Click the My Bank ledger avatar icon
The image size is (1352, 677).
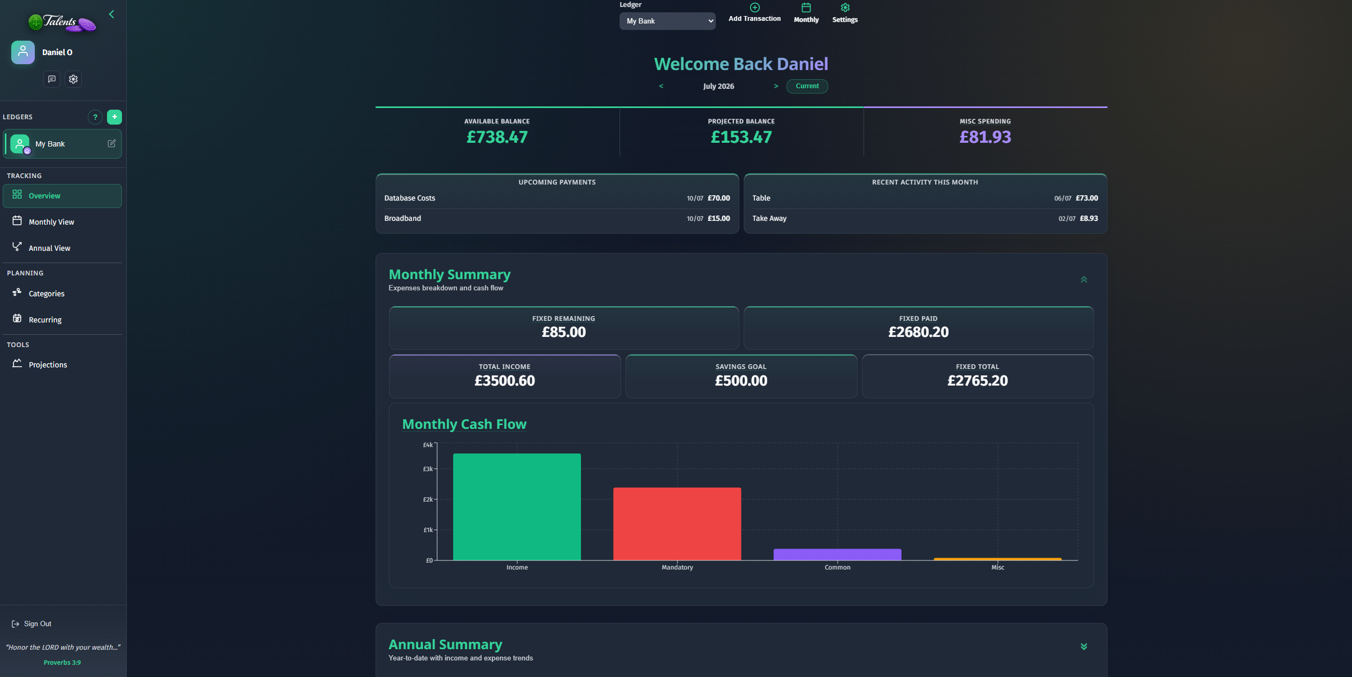point(20,144)
